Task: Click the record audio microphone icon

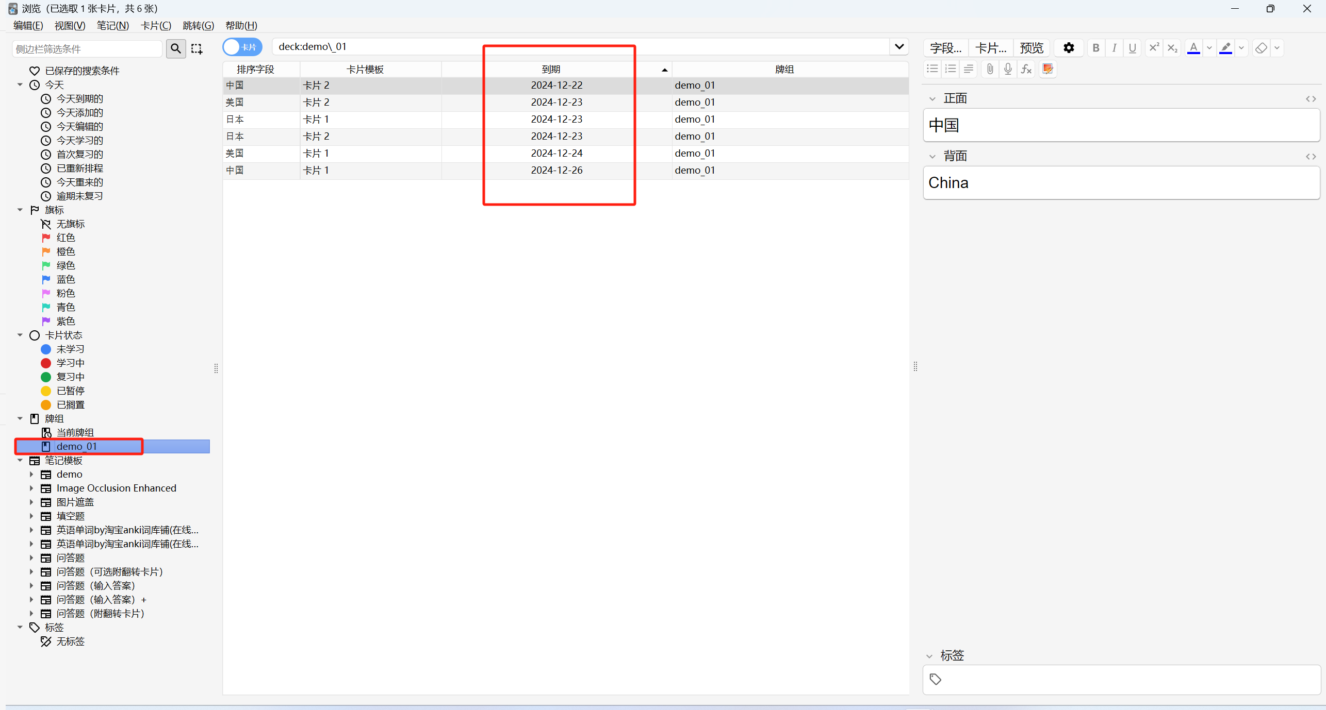Action: coord(1008,69)
